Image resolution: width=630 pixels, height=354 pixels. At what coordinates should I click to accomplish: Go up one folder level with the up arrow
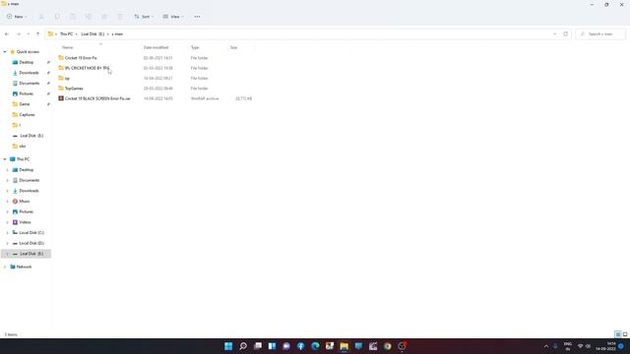coord(37,34)
